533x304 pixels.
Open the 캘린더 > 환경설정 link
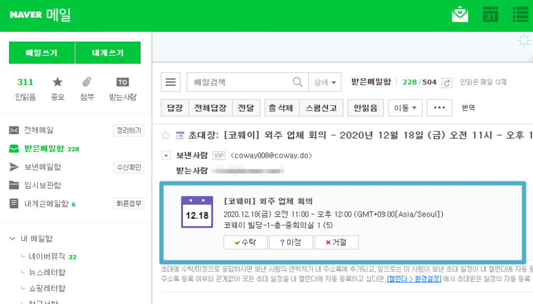[x=414, y=279]
